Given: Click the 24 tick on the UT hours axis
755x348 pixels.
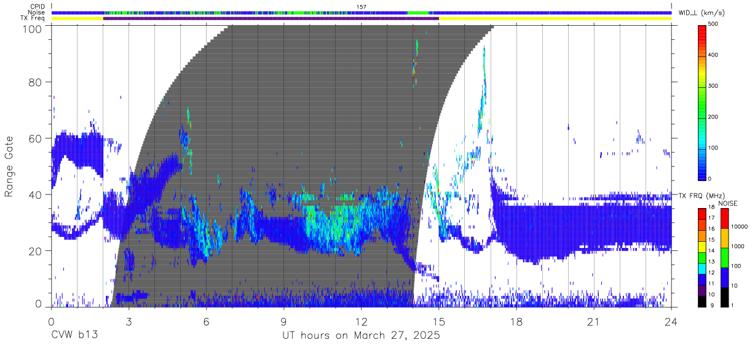Looking at the screenshot, I should (x=671, y=321).
